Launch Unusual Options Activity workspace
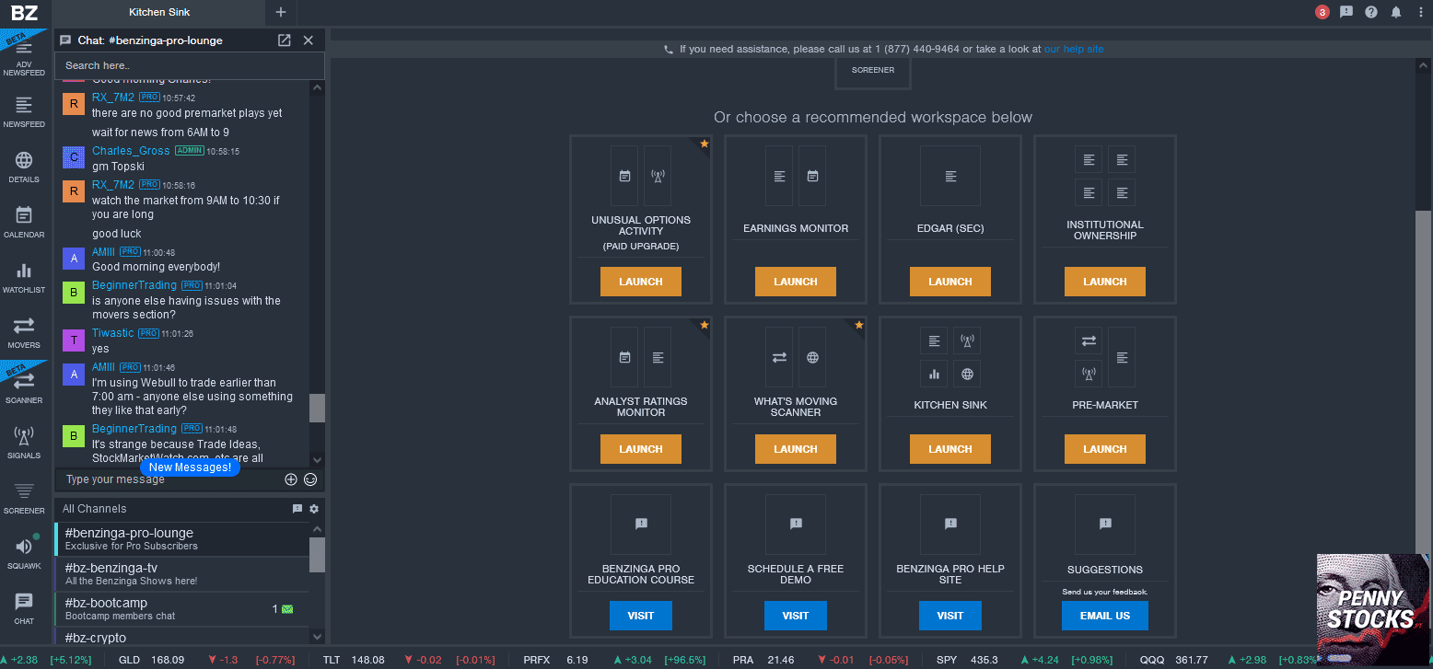 [x=641, y=282]
